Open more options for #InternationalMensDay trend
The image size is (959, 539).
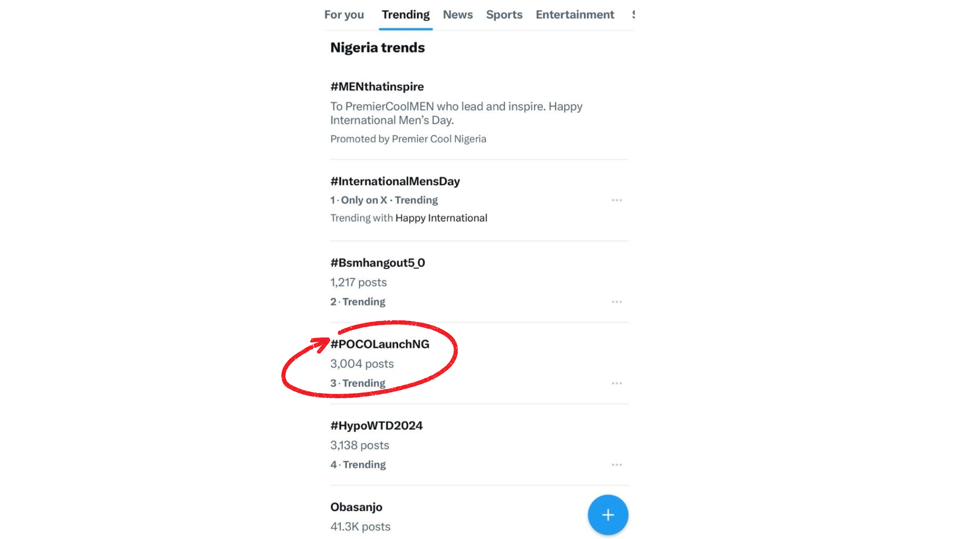(617, 200)
